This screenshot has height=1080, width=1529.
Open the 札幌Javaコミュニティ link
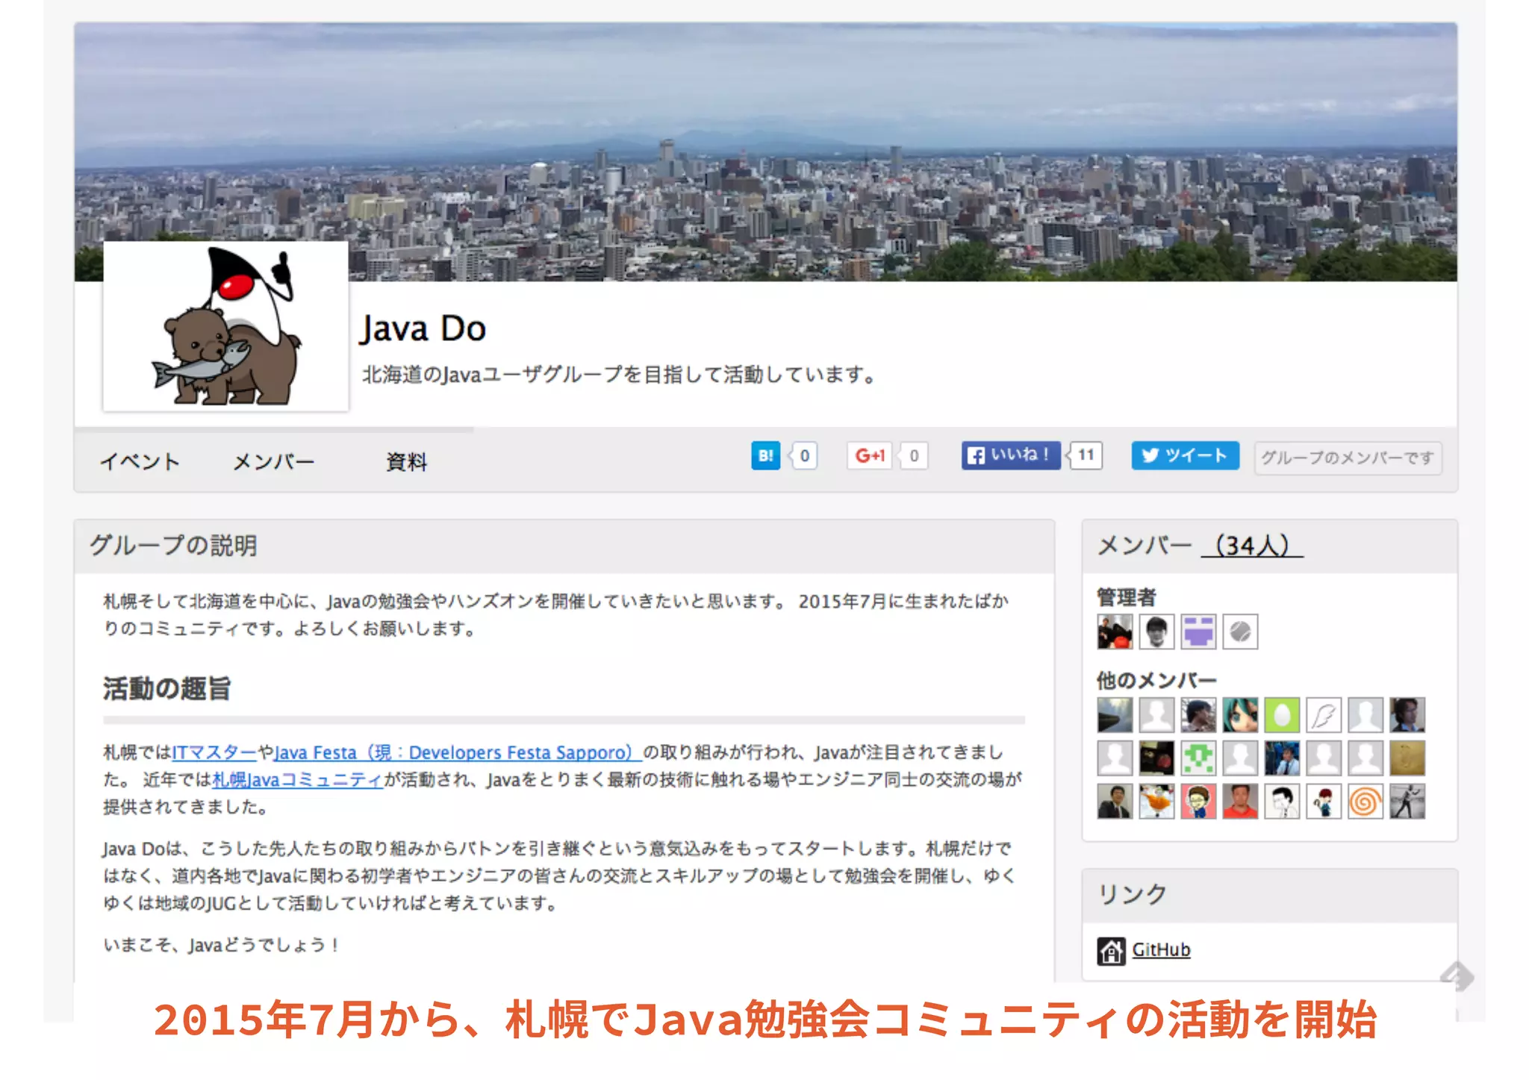click(297, 780)
